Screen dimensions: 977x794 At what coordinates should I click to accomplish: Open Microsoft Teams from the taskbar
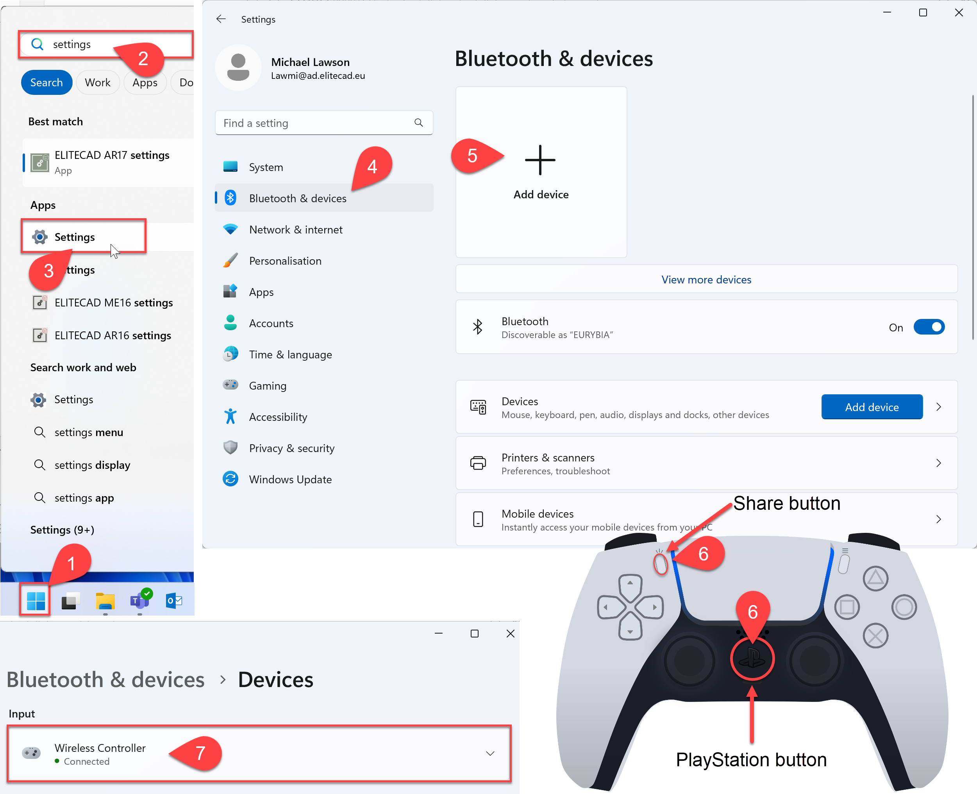click(140, 600)
